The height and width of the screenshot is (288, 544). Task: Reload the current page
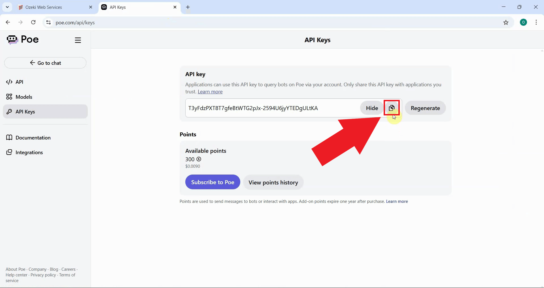(33, 22)
